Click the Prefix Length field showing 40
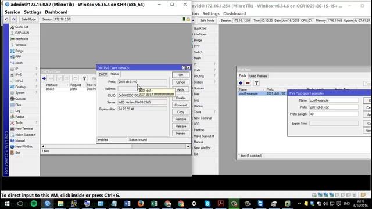This screenshot has width=372, height=209. coord(334,114)
